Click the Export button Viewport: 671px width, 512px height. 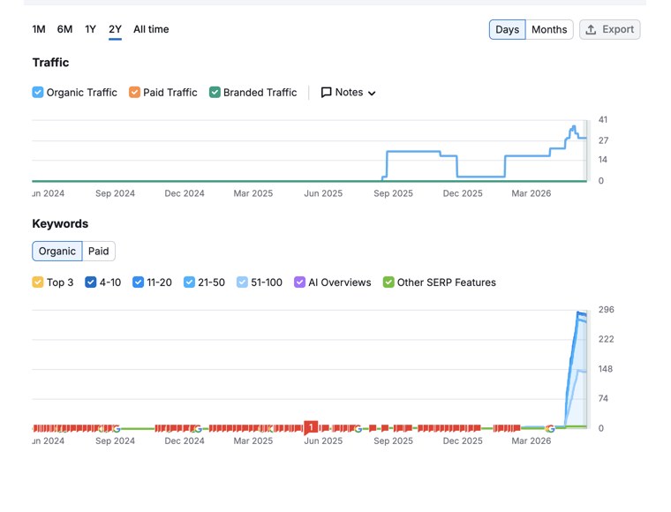tap(610, 29)
